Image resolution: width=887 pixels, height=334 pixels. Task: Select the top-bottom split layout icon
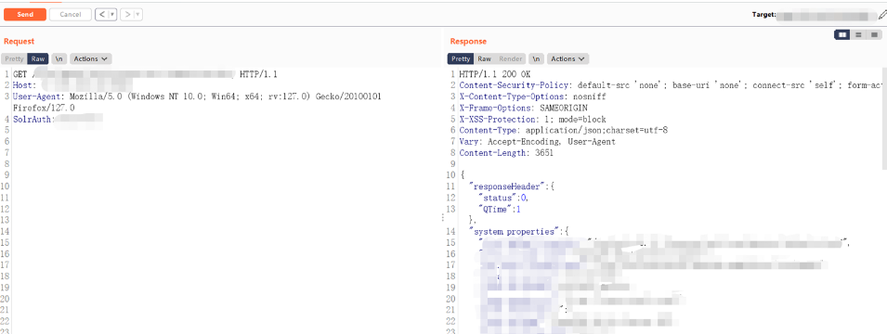858,35
